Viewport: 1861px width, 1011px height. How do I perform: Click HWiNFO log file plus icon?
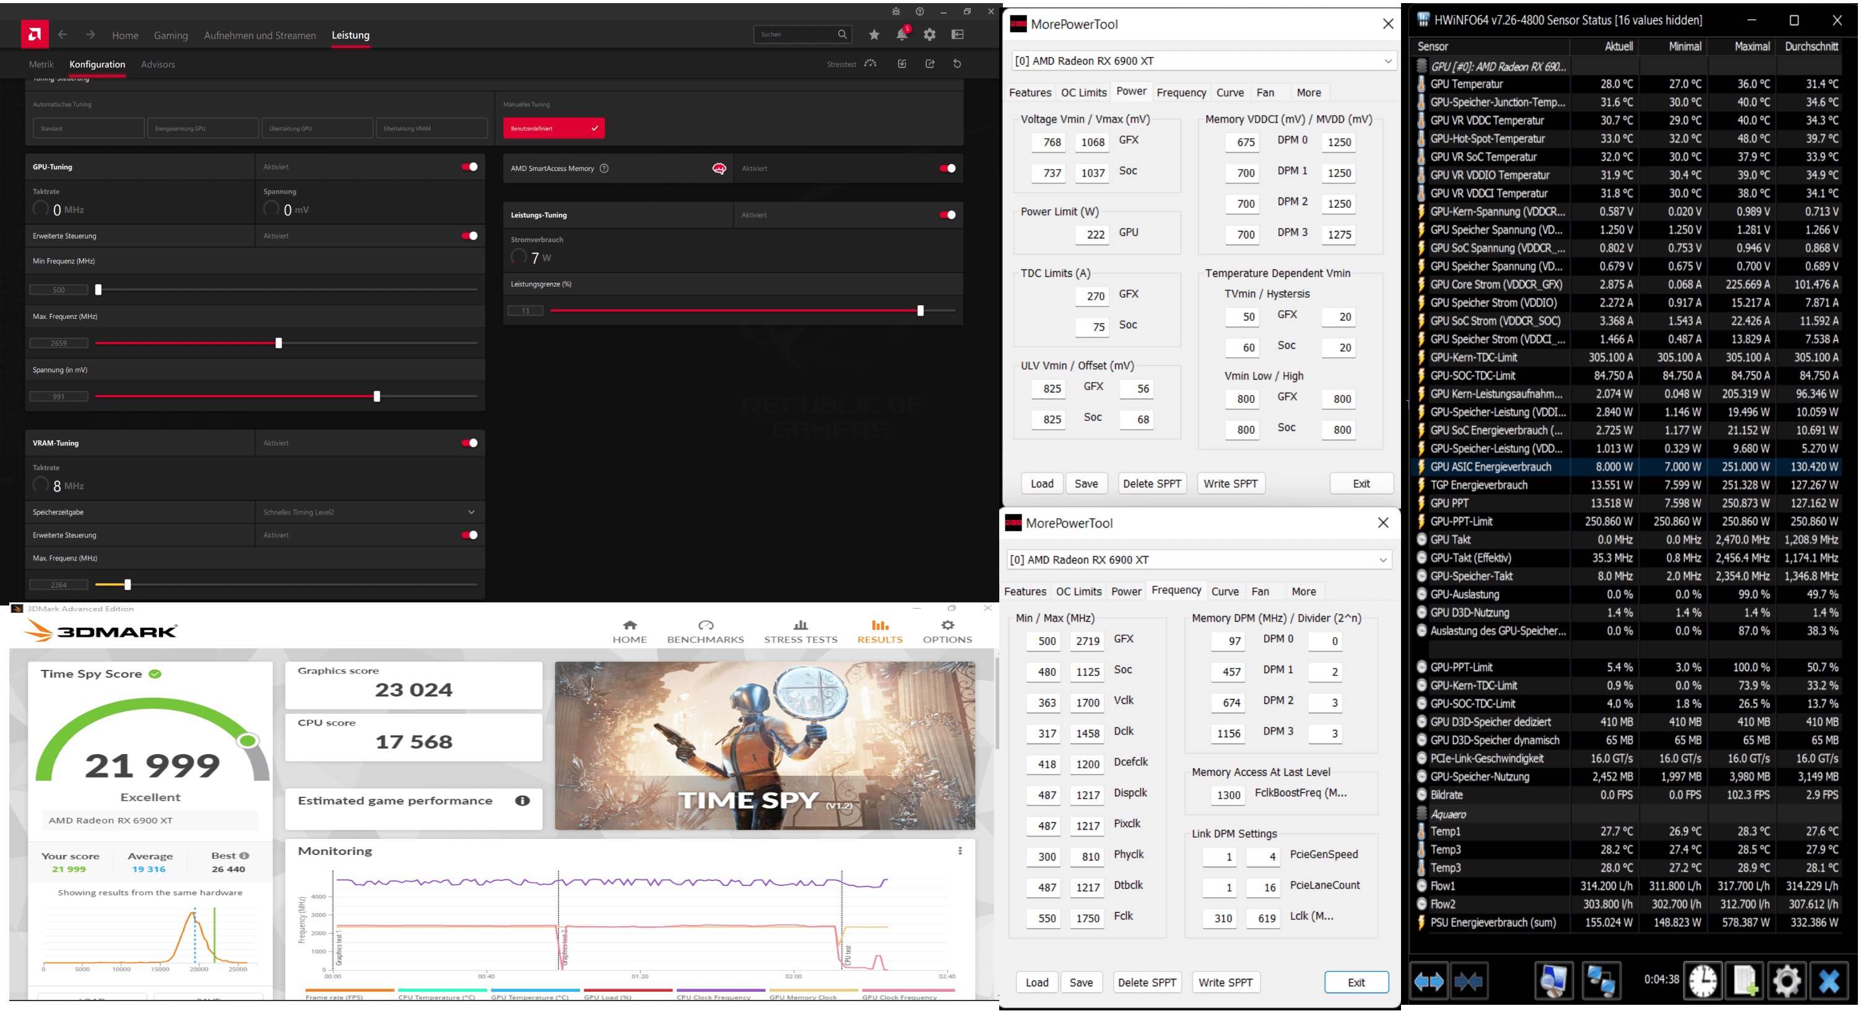[x=1745, y=981]
